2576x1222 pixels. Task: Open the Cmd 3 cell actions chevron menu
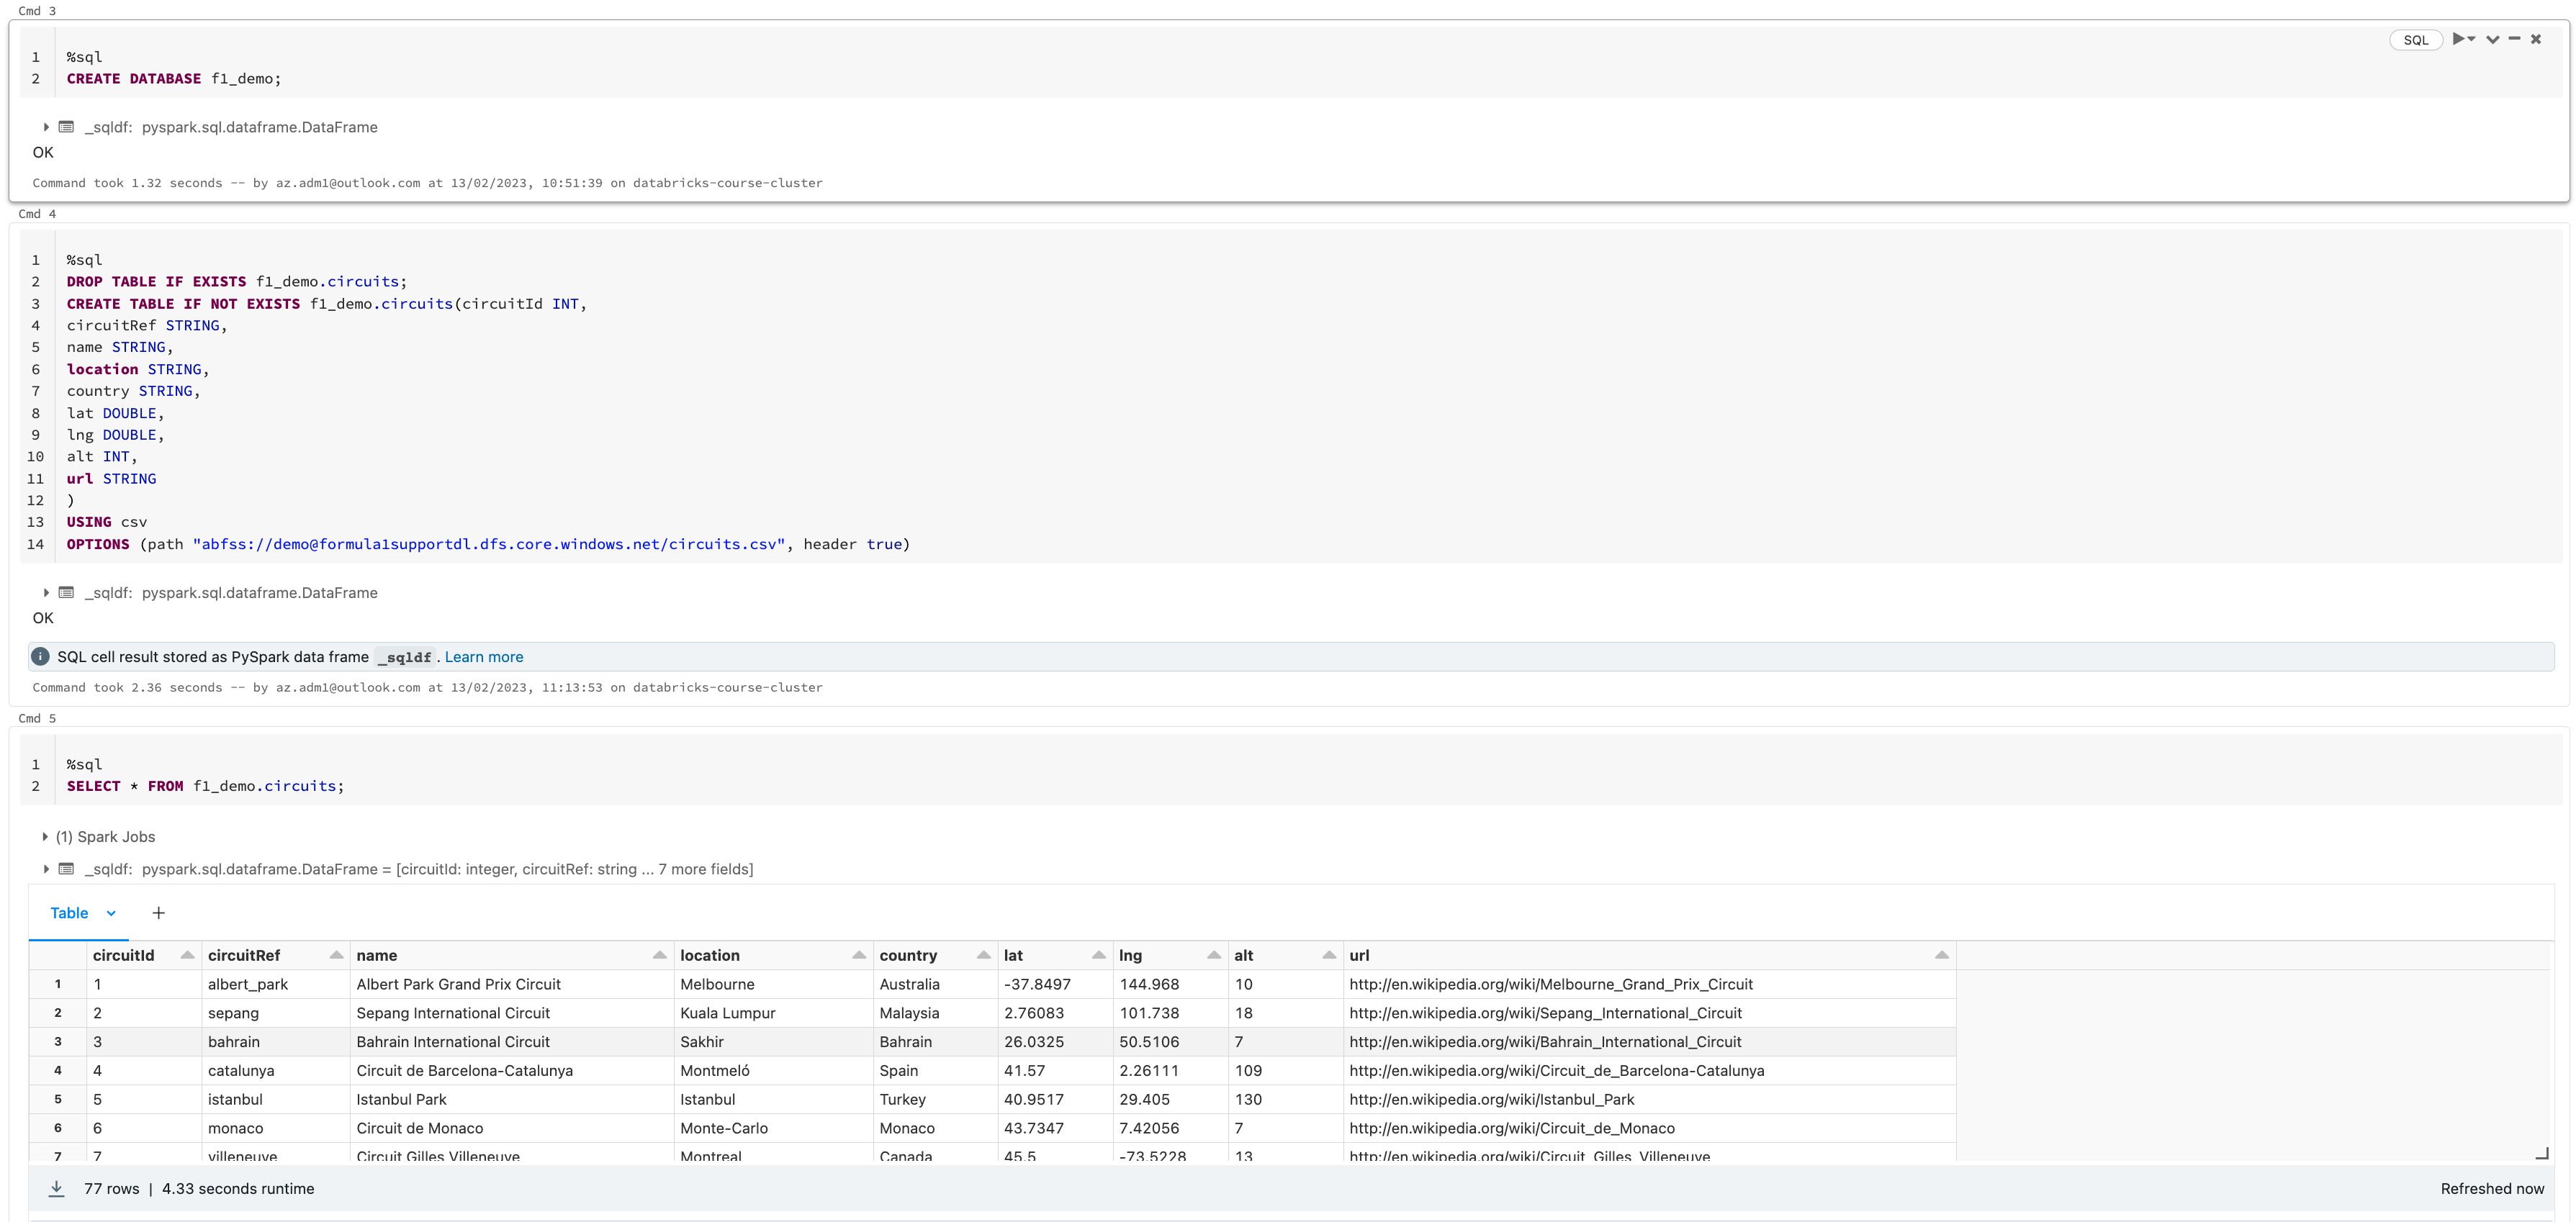coord(2492,40)
